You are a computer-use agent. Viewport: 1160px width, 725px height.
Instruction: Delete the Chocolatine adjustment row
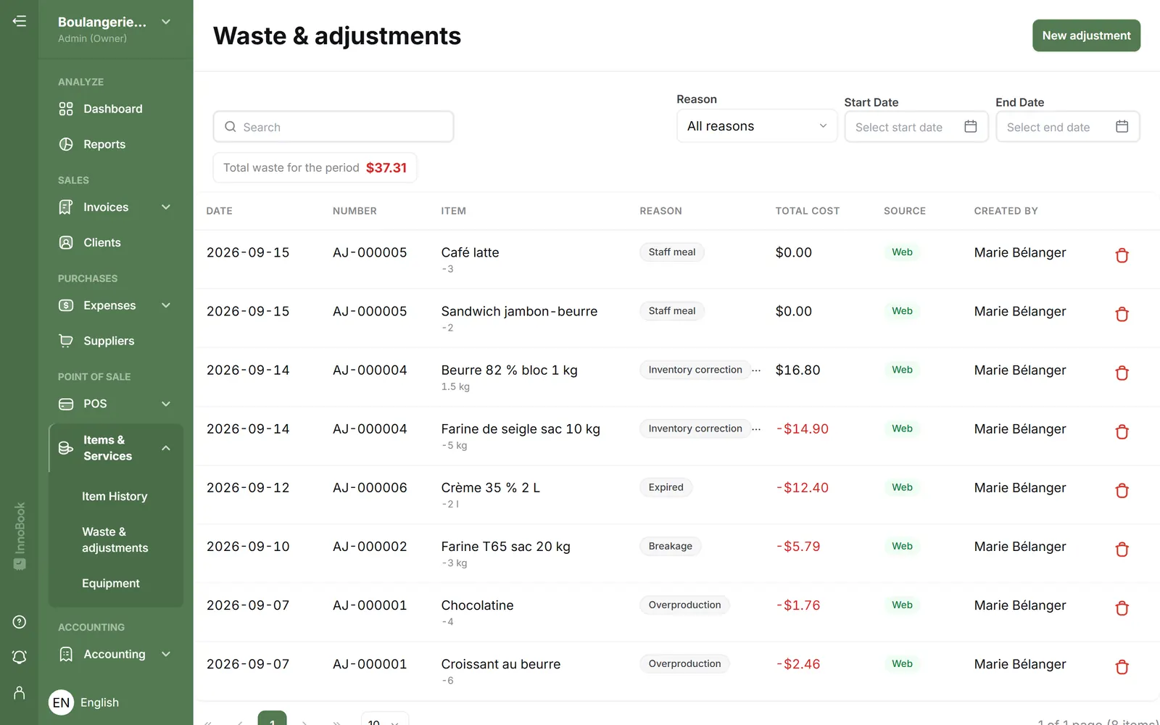(1122, 608)
